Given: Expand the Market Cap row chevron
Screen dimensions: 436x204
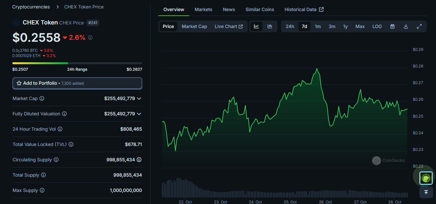Looking at the screenshot, I should (139, 98).
